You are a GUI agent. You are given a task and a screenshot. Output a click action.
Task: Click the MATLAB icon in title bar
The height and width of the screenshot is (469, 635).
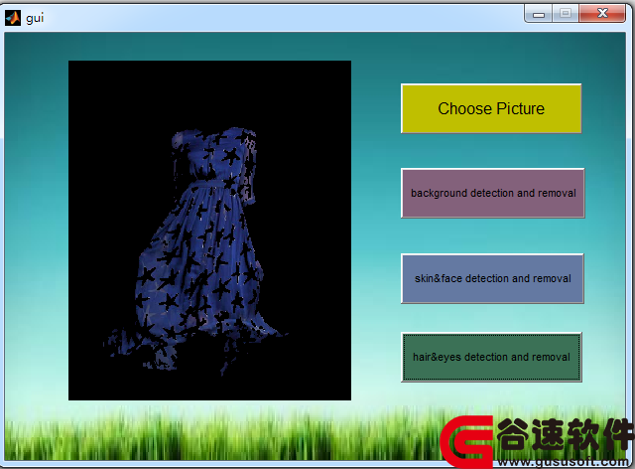(x=13, y=18)
